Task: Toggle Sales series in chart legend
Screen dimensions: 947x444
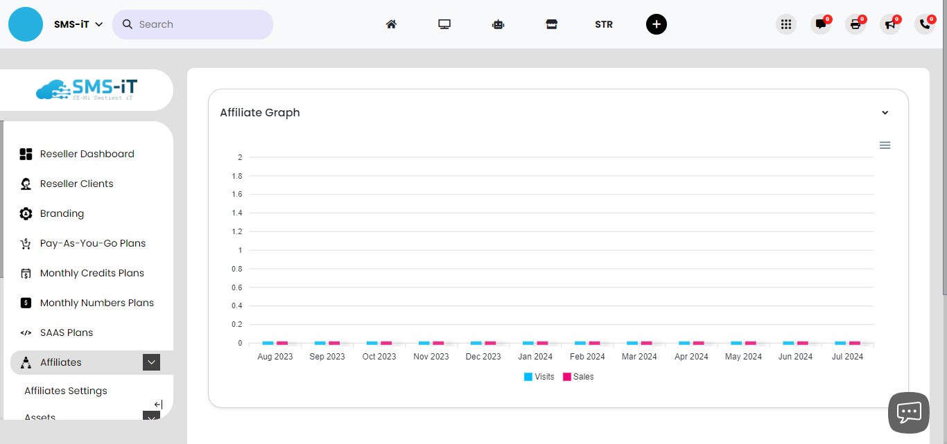Action: point(578,377)
